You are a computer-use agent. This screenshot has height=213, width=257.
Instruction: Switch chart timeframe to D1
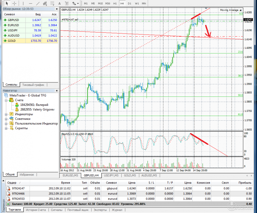coord(129,3)
